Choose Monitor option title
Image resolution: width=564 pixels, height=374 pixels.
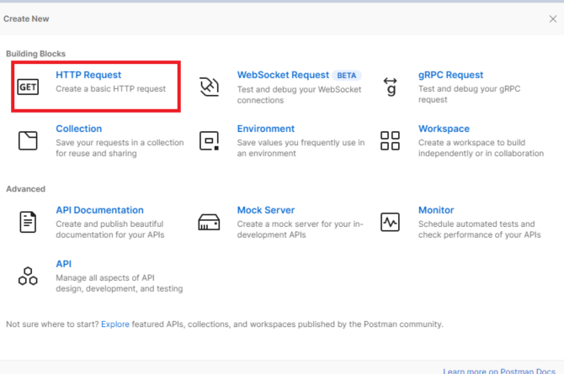[x=436, y=210]
